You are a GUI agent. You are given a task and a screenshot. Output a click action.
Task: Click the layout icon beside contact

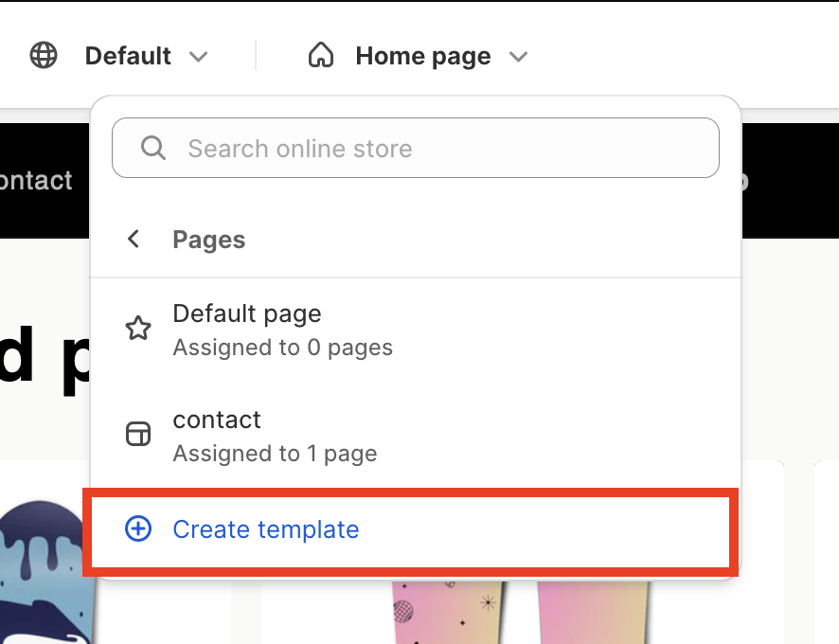click(x=138, y=435)
